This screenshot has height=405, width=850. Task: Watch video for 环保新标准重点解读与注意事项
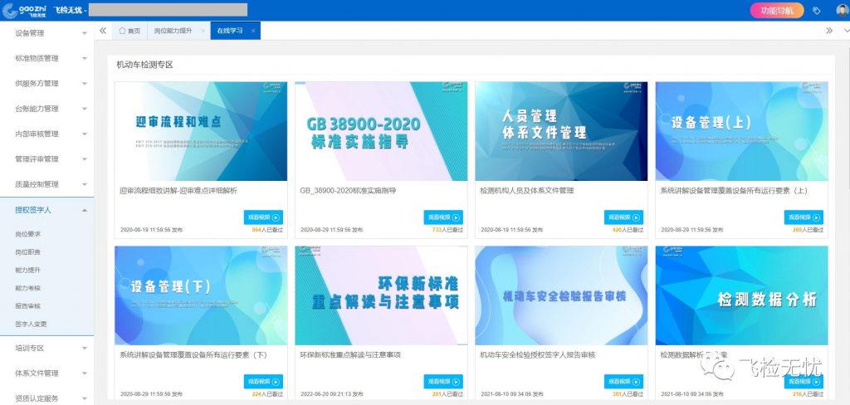tap(442, 382)
